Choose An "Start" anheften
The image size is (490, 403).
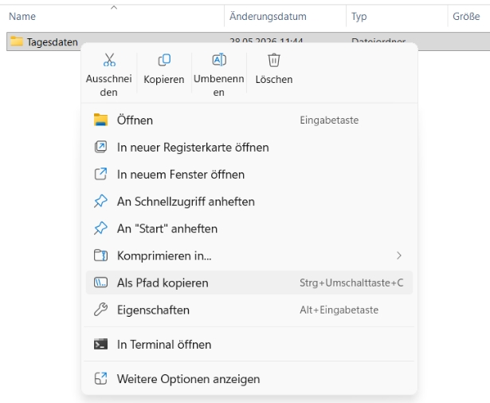pos(249,229)
